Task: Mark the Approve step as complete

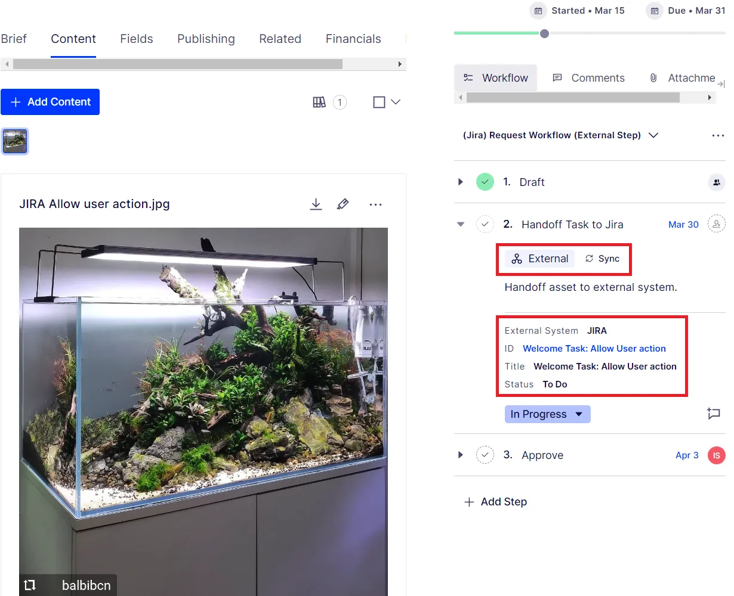Action: pyautogui.click(x=485, y=455)
